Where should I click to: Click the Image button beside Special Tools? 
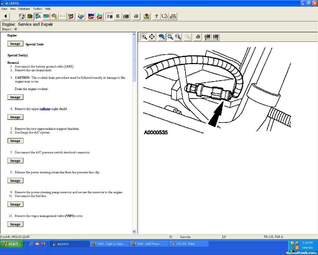pos(15,44)
